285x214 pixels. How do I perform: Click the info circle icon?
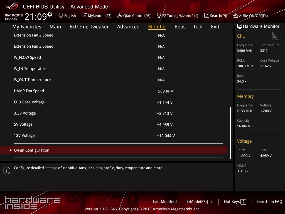click(x=7, y=171)
